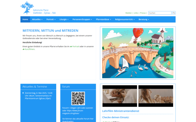Focus the Suchen search field
196x122 pixels.
coord(160,13)
